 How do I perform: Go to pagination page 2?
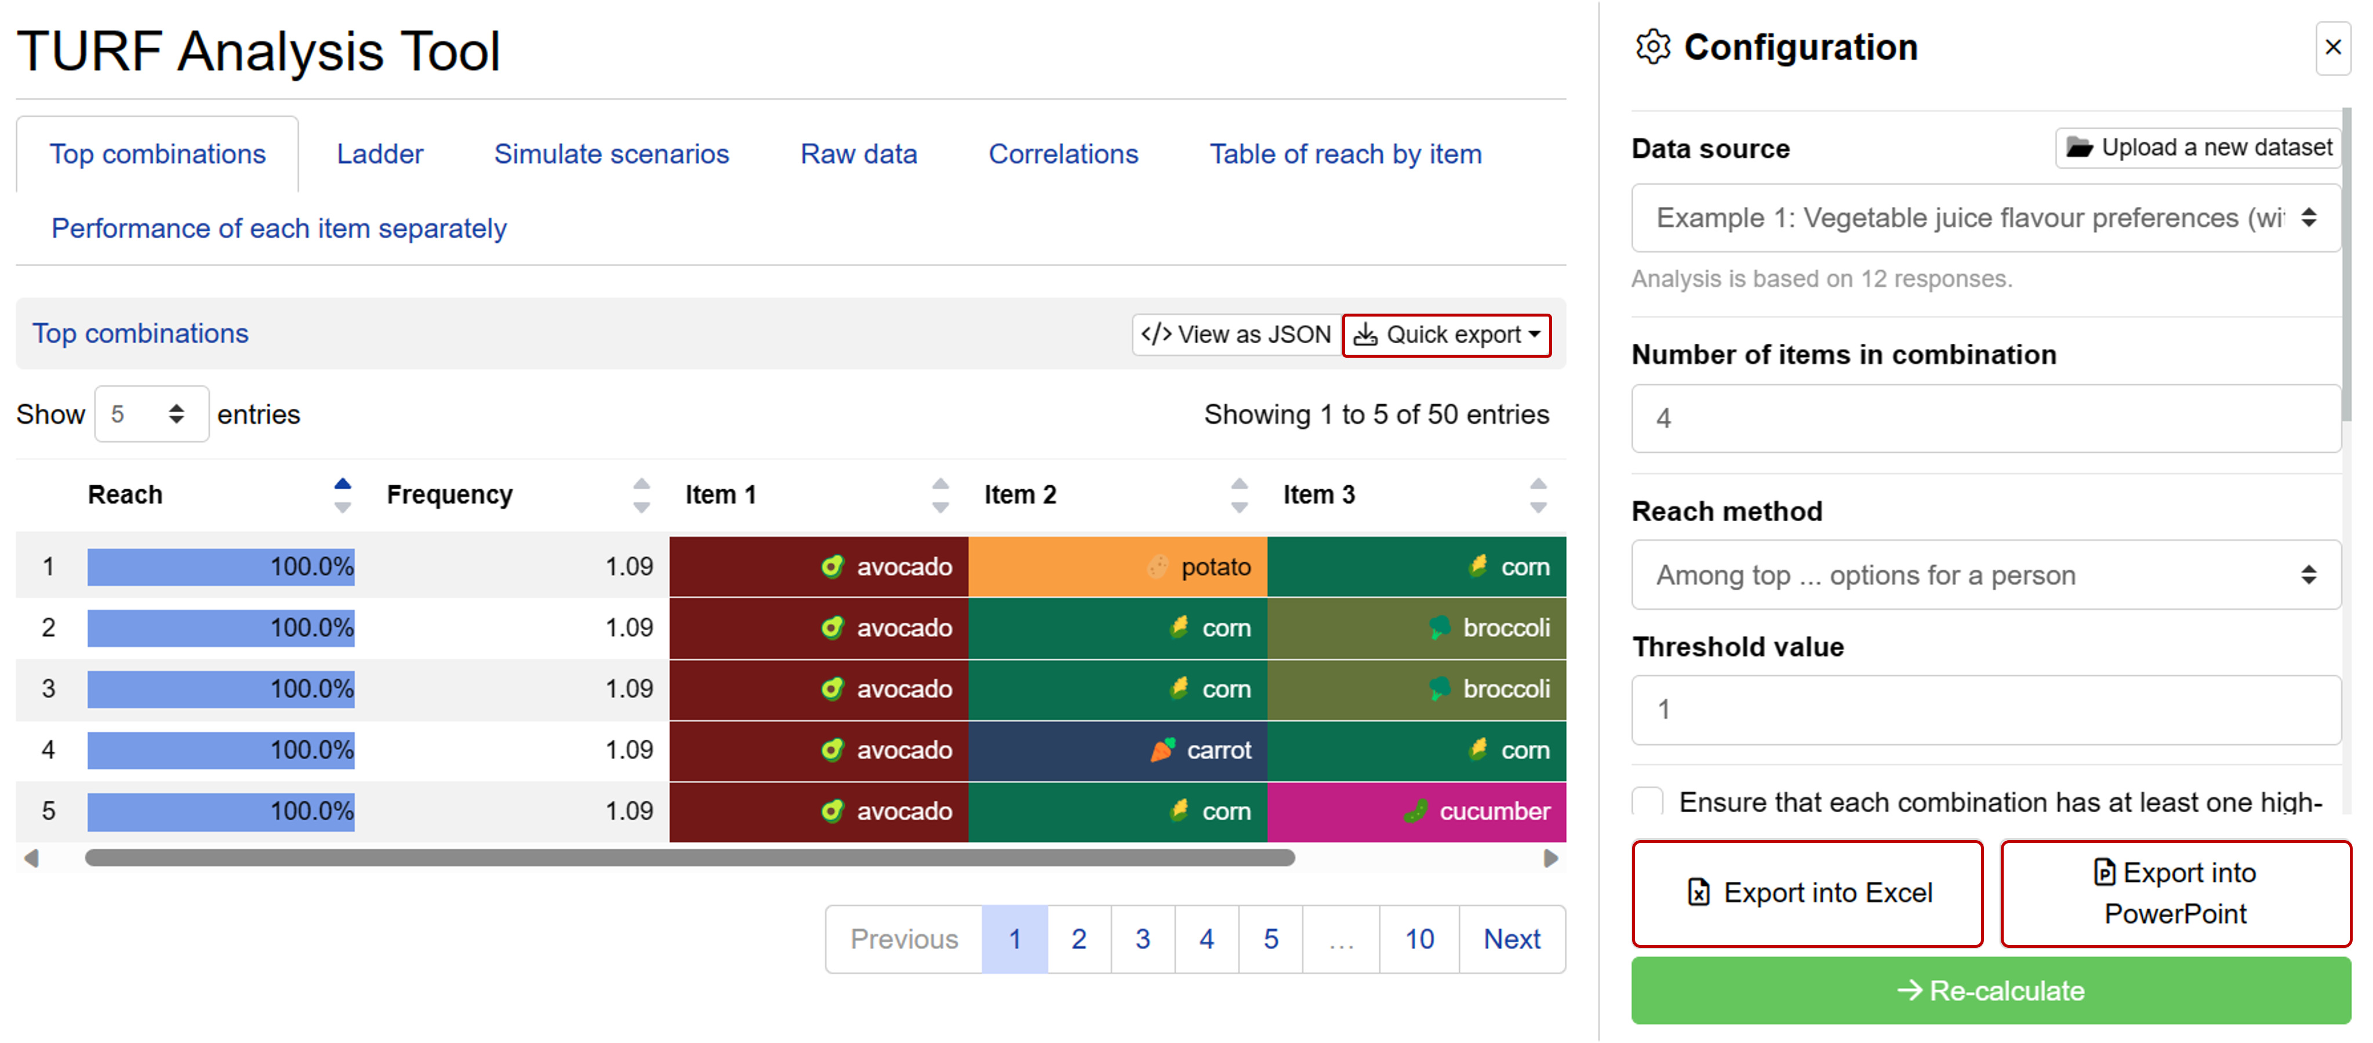pos(1079,939)
